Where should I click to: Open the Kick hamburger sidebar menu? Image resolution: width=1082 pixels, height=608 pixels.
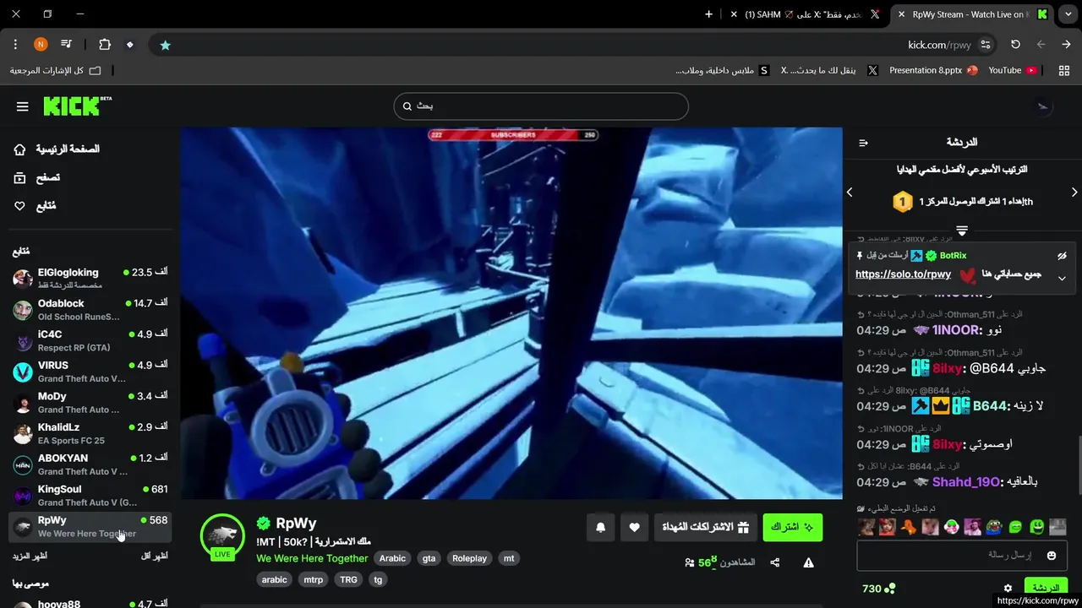coord(23,106)
